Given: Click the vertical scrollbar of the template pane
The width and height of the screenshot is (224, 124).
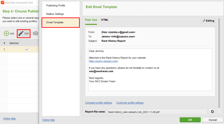Looking at the screenshot, I should pyautogui.click(x=219, y=63).
